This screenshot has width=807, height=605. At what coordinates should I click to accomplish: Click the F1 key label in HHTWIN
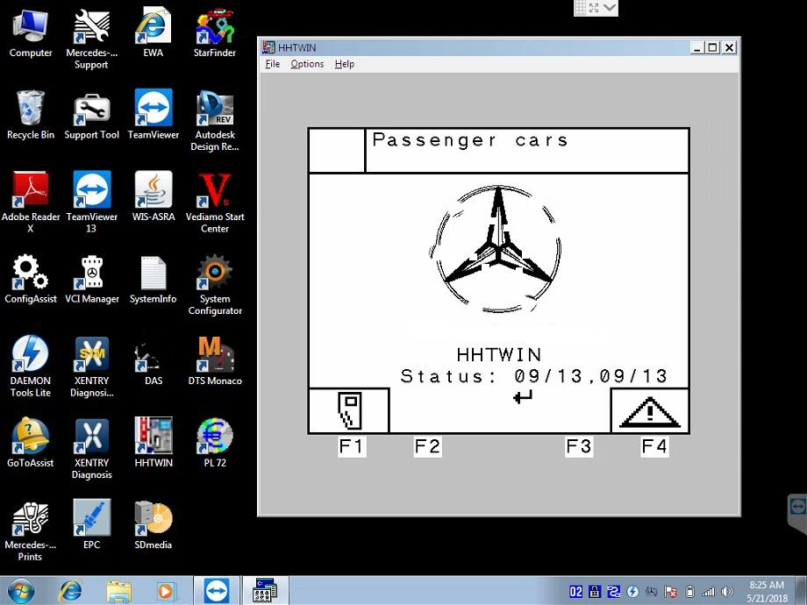coord(352,446)
